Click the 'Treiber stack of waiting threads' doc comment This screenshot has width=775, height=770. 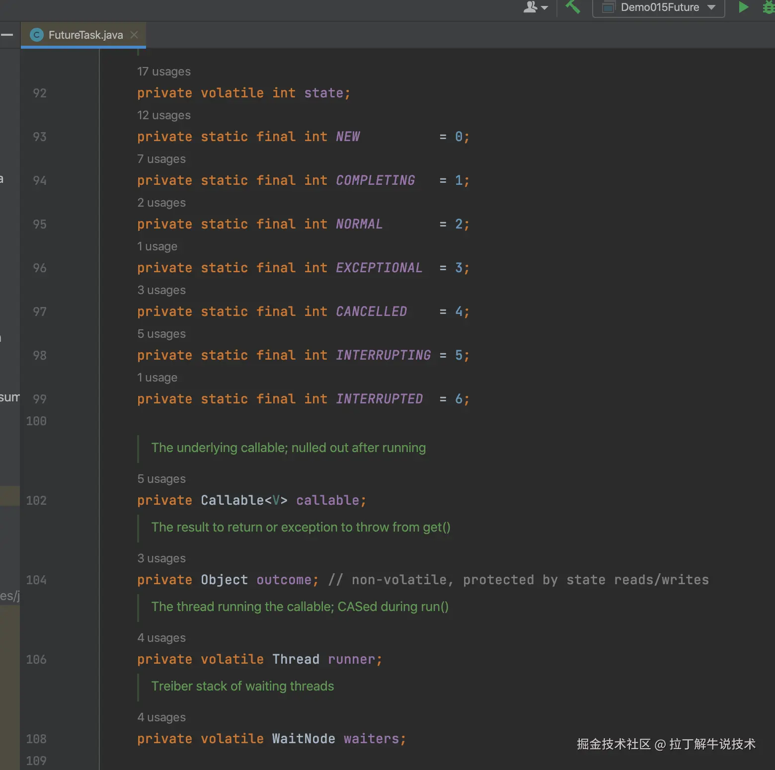[x=242, y=686]
